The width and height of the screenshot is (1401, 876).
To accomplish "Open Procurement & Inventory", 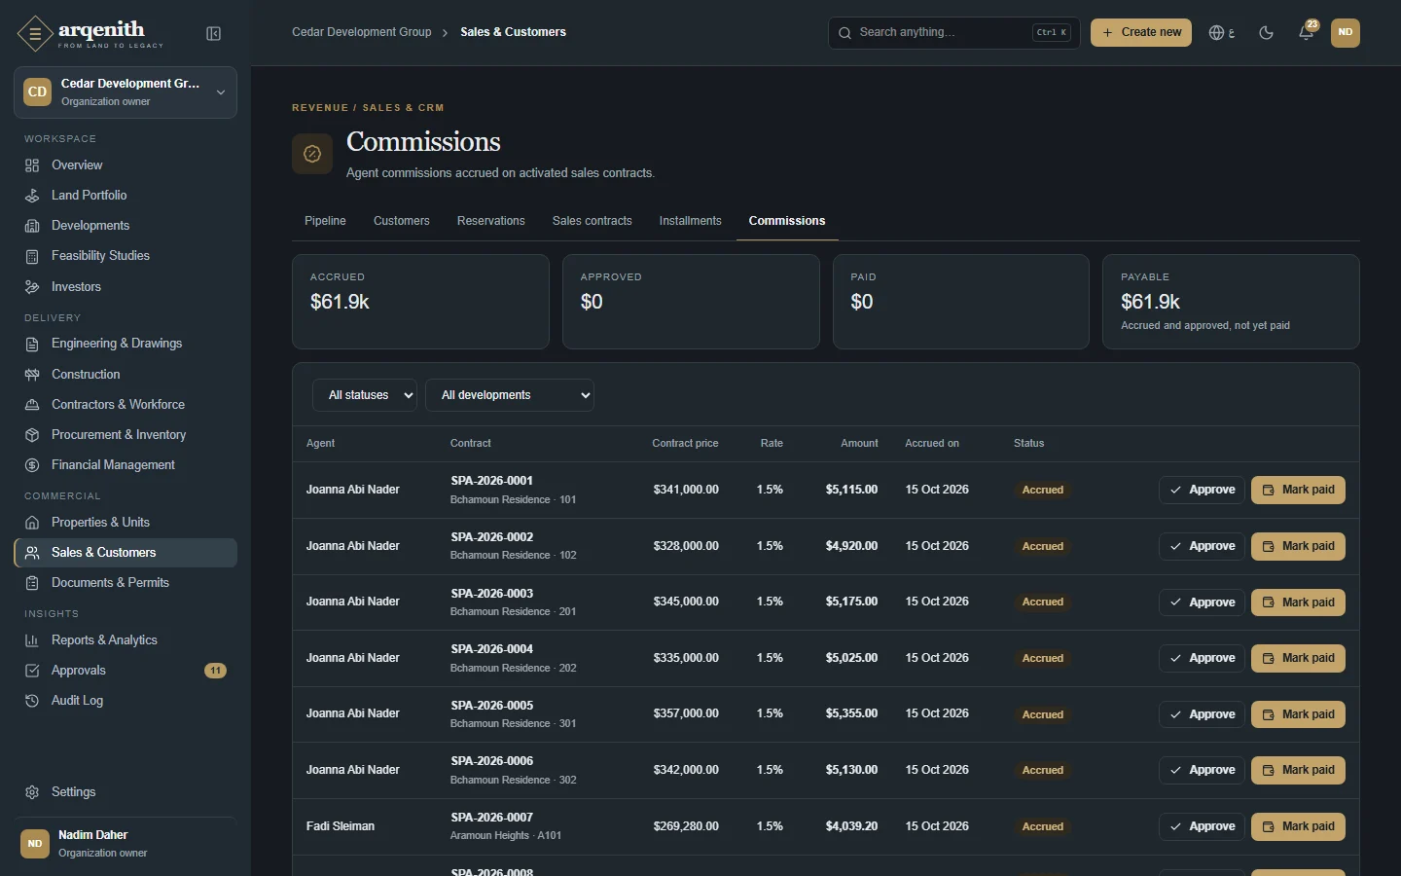I will coord(126,435).
